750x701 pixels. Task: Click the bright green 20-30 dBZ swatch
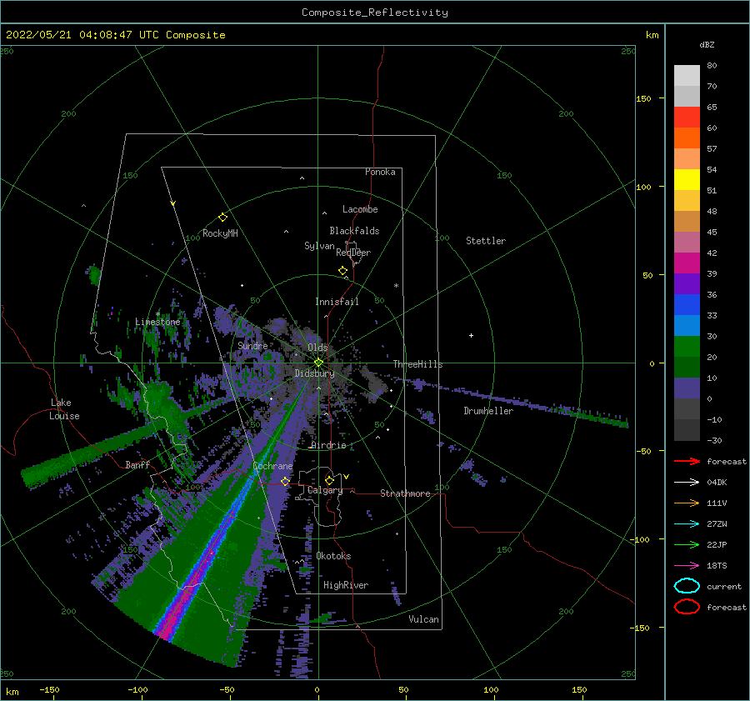click(x=687, y=346)
